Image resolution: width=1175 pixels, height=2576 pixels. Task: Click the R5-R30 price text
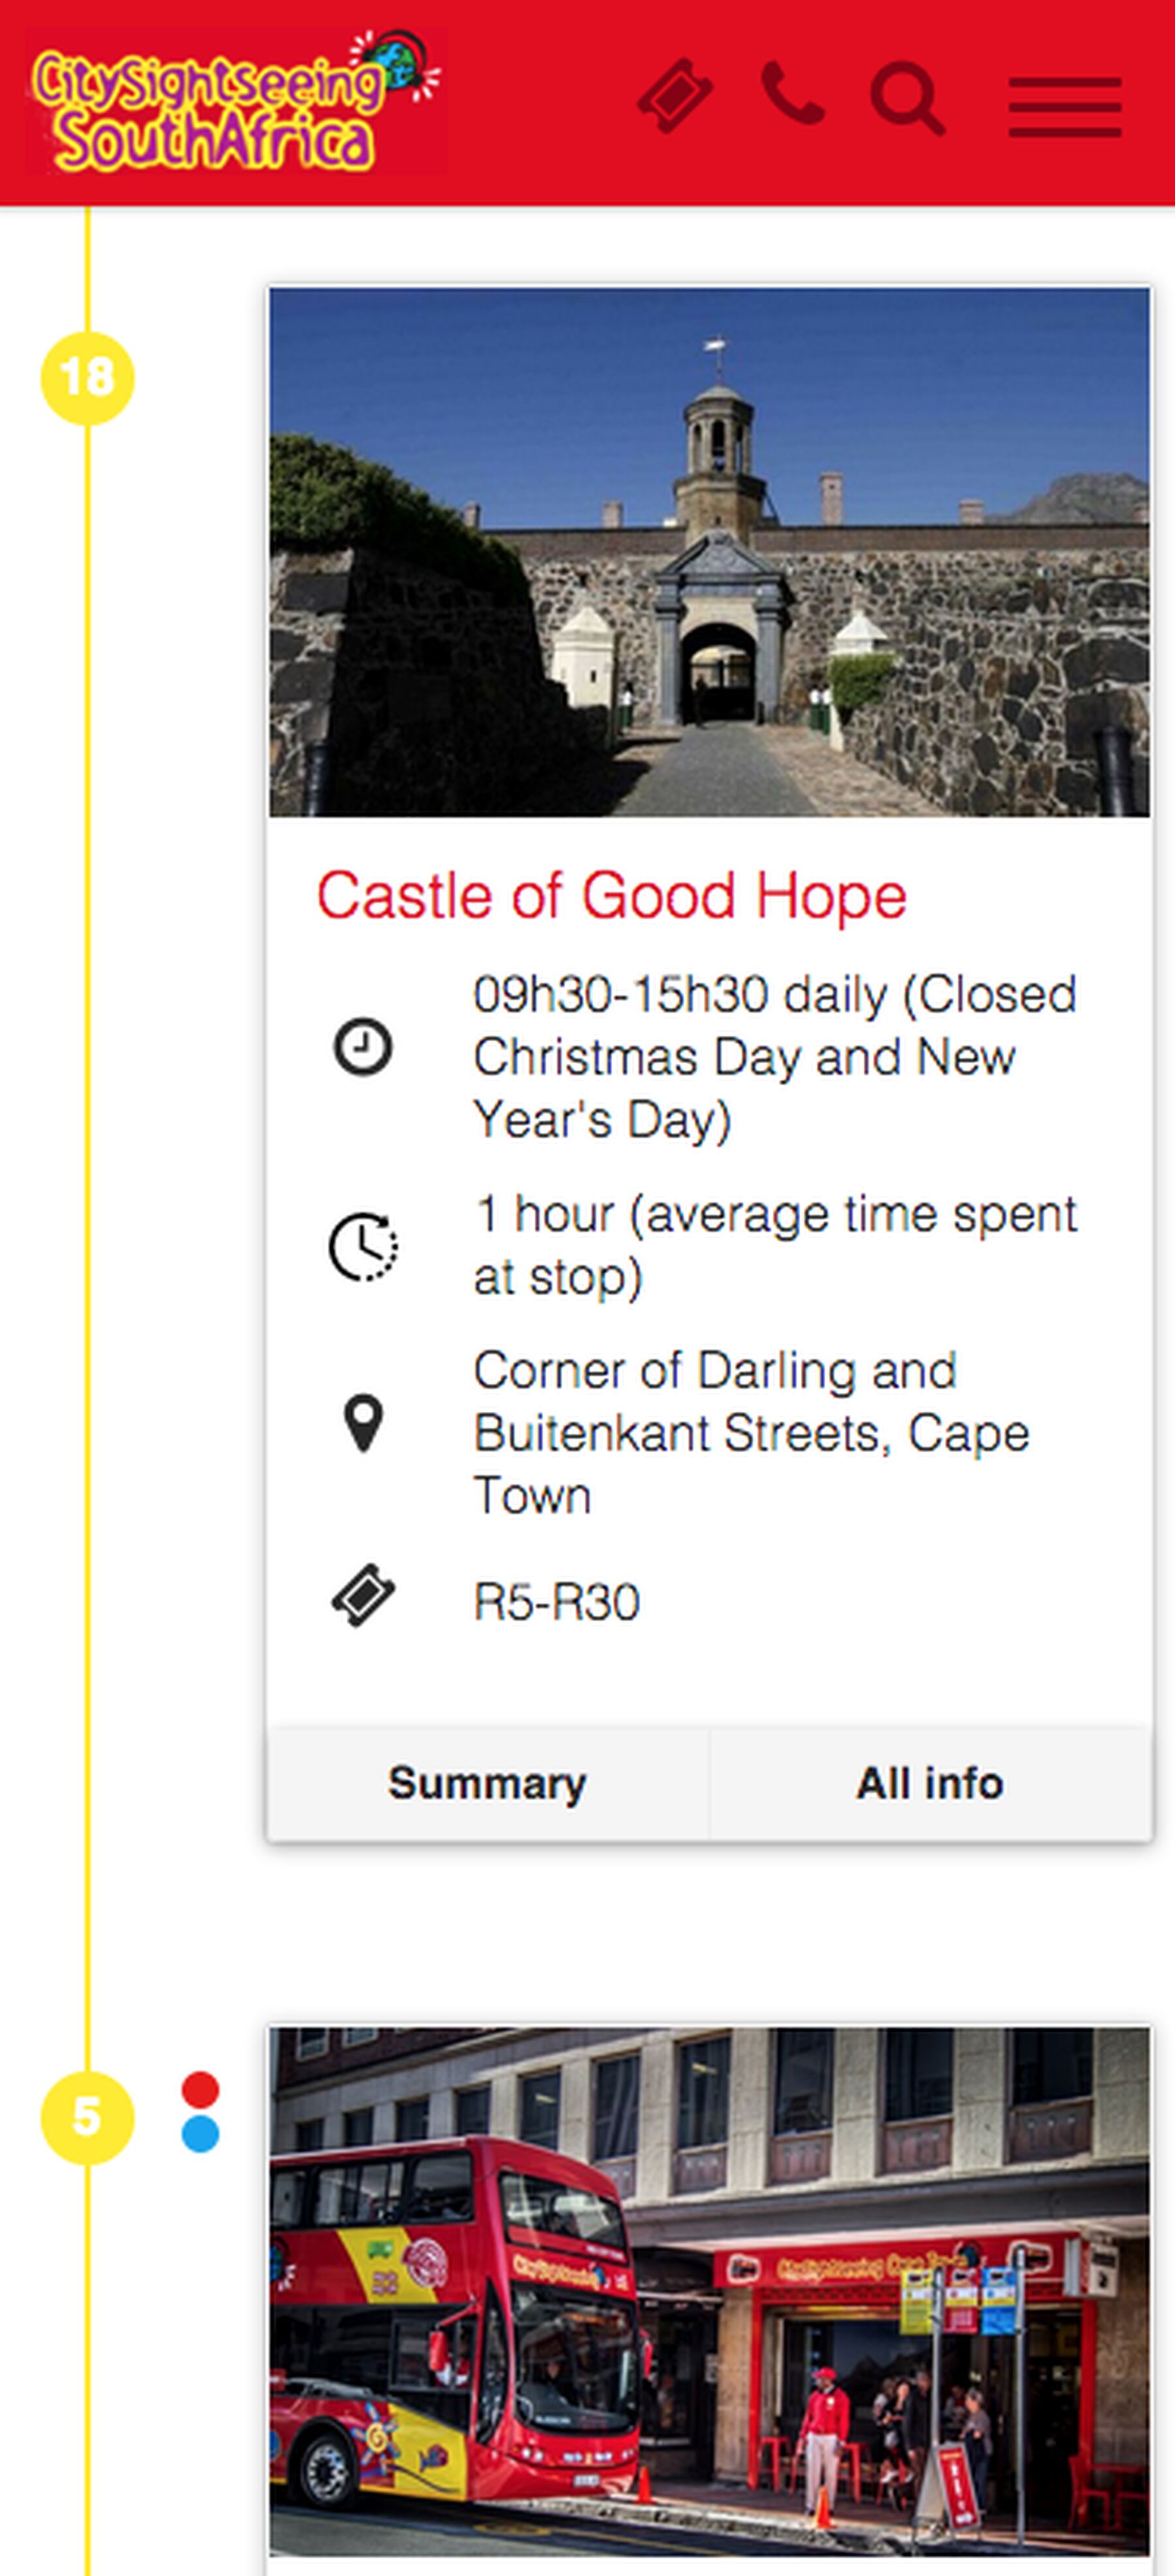pos(556,1602)
